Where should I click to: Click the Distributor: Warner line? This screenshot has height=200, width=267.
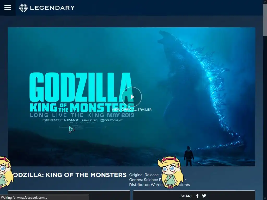coord(159,185)
